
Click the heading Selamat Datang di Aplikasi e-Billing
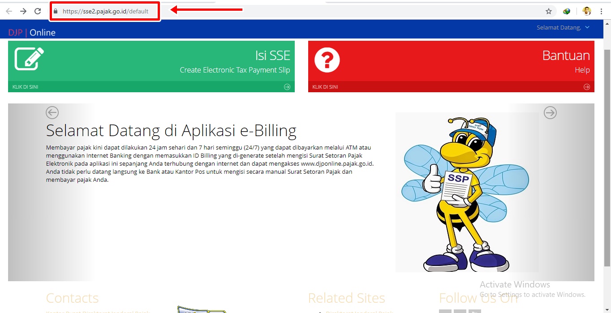(x=171, y=130)
